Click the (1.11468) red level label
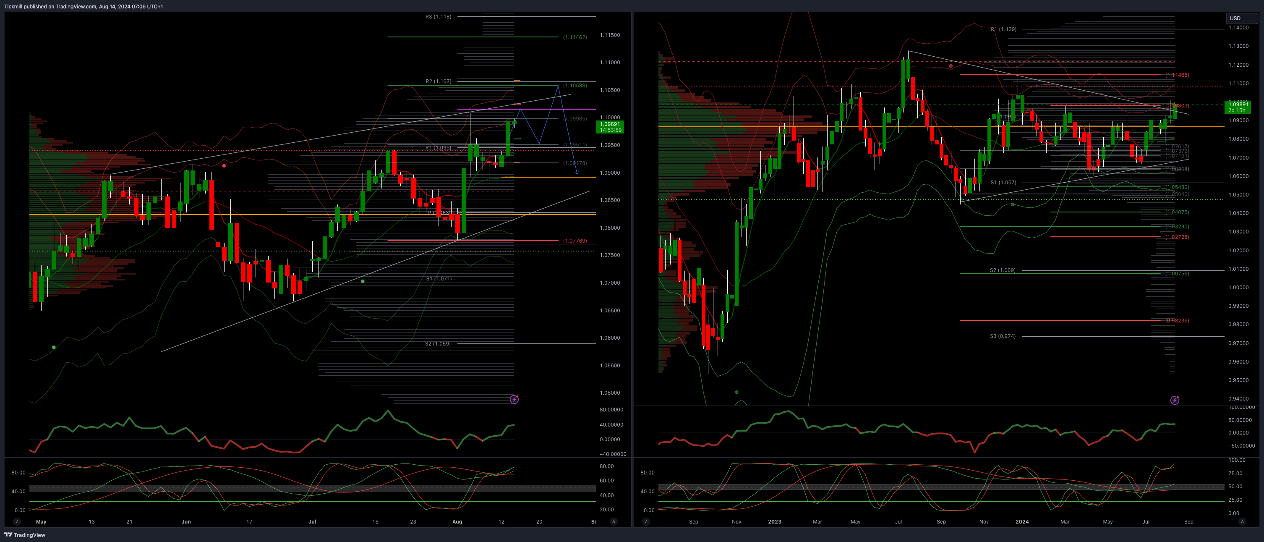This screenshot has width=1264, height=542. (1177, 75)
